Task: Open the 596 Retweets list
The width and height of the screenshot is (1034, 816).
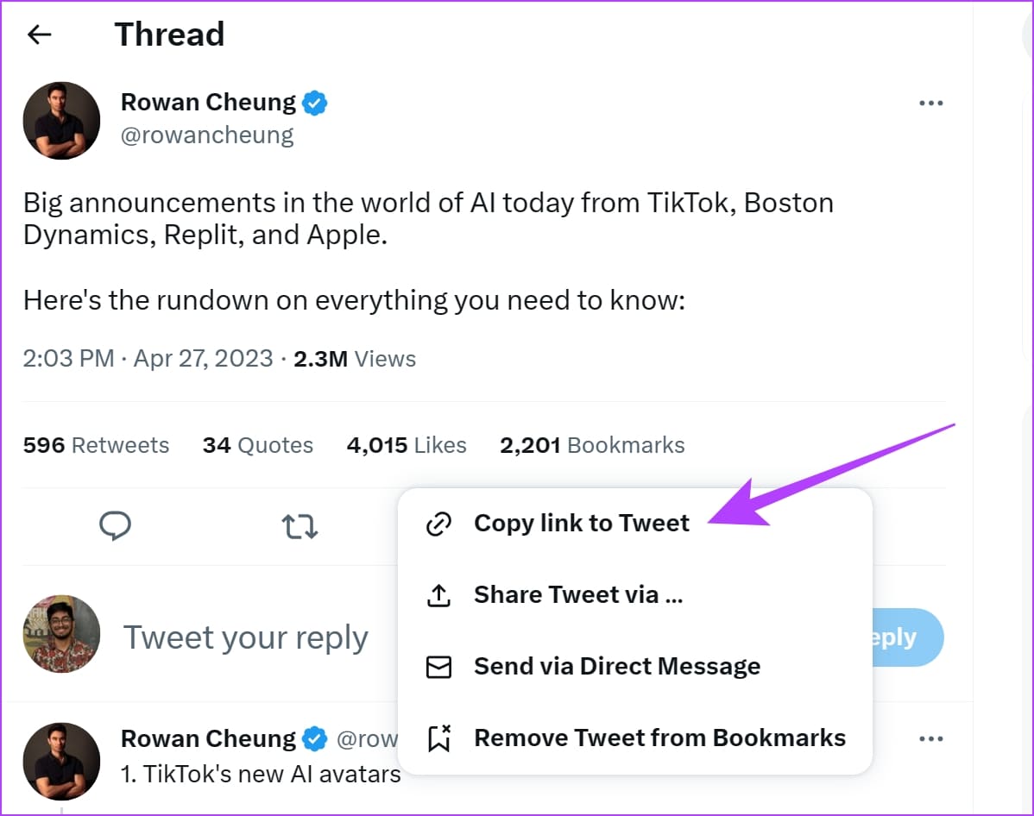Action: tap(97, 446)
